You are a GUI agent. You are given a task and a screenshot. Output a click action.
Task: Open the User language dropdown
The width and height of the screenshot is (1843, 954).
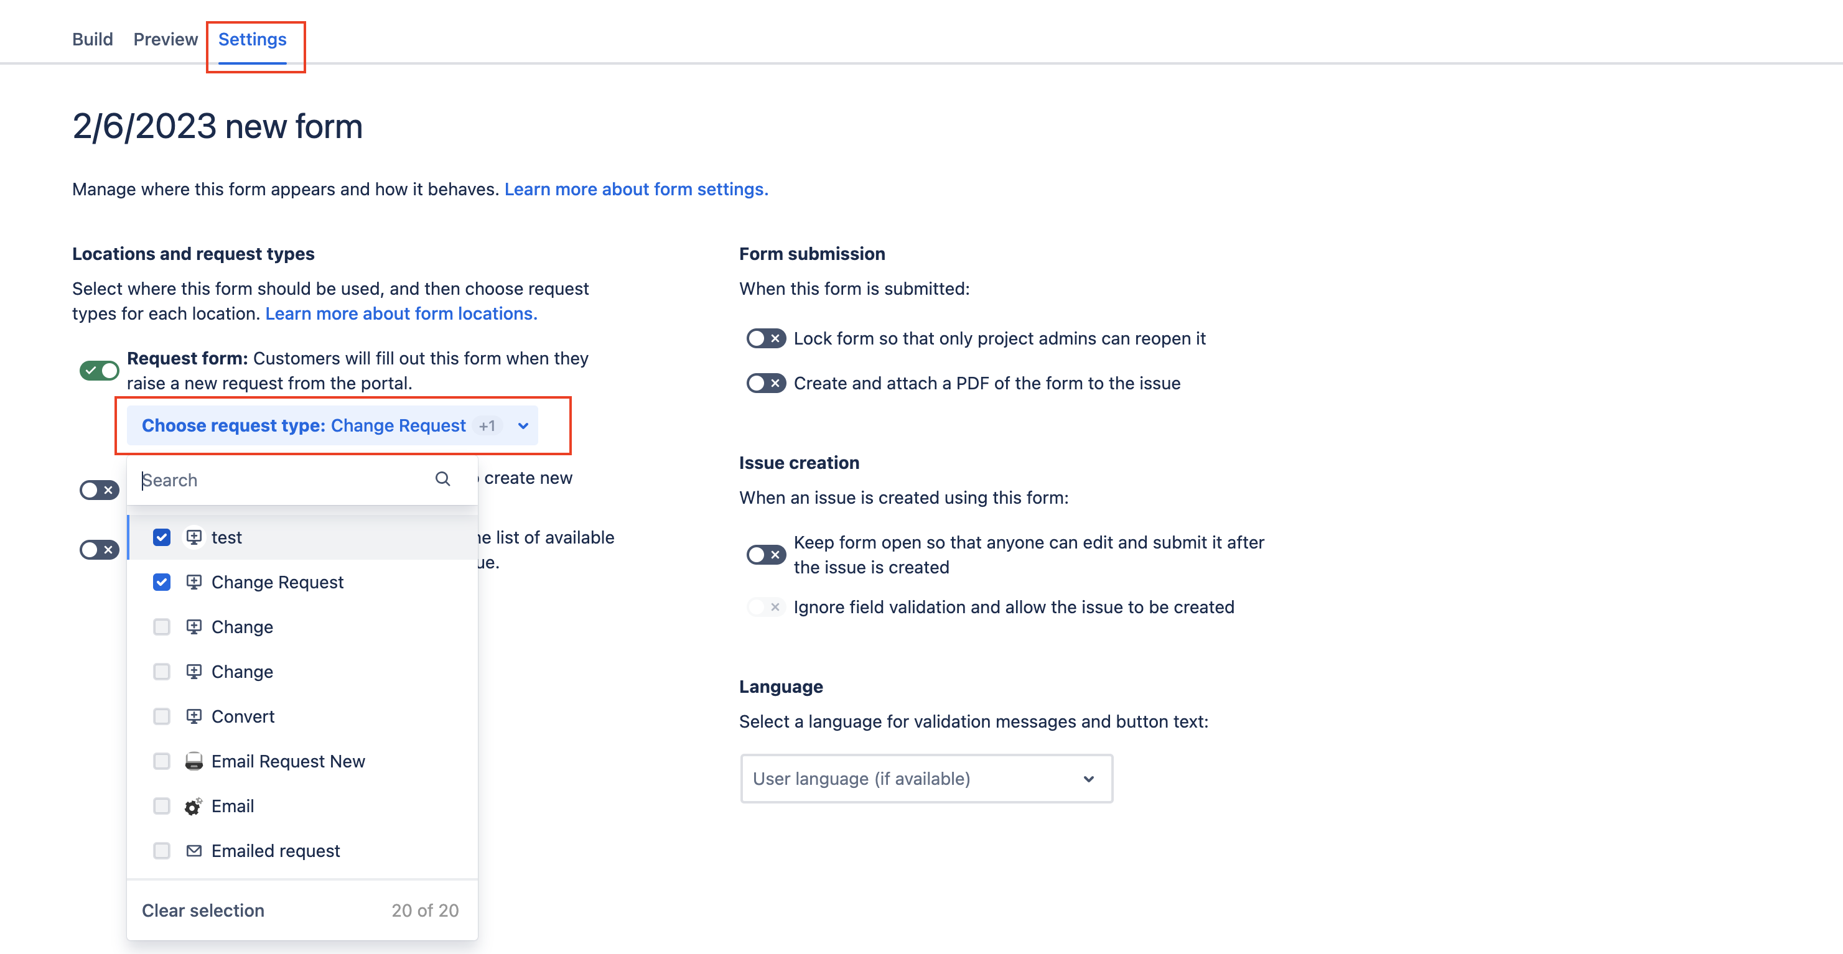[x=926, y=779]
